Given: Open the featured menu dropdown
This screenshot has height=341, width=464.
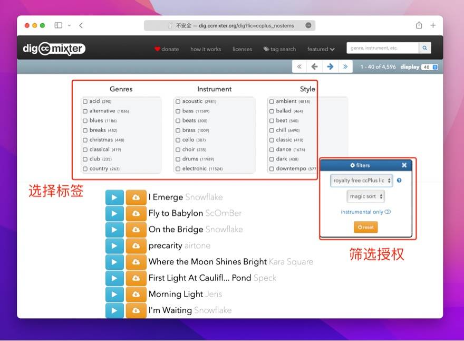Looking at the screenshot, I should 321,49.
